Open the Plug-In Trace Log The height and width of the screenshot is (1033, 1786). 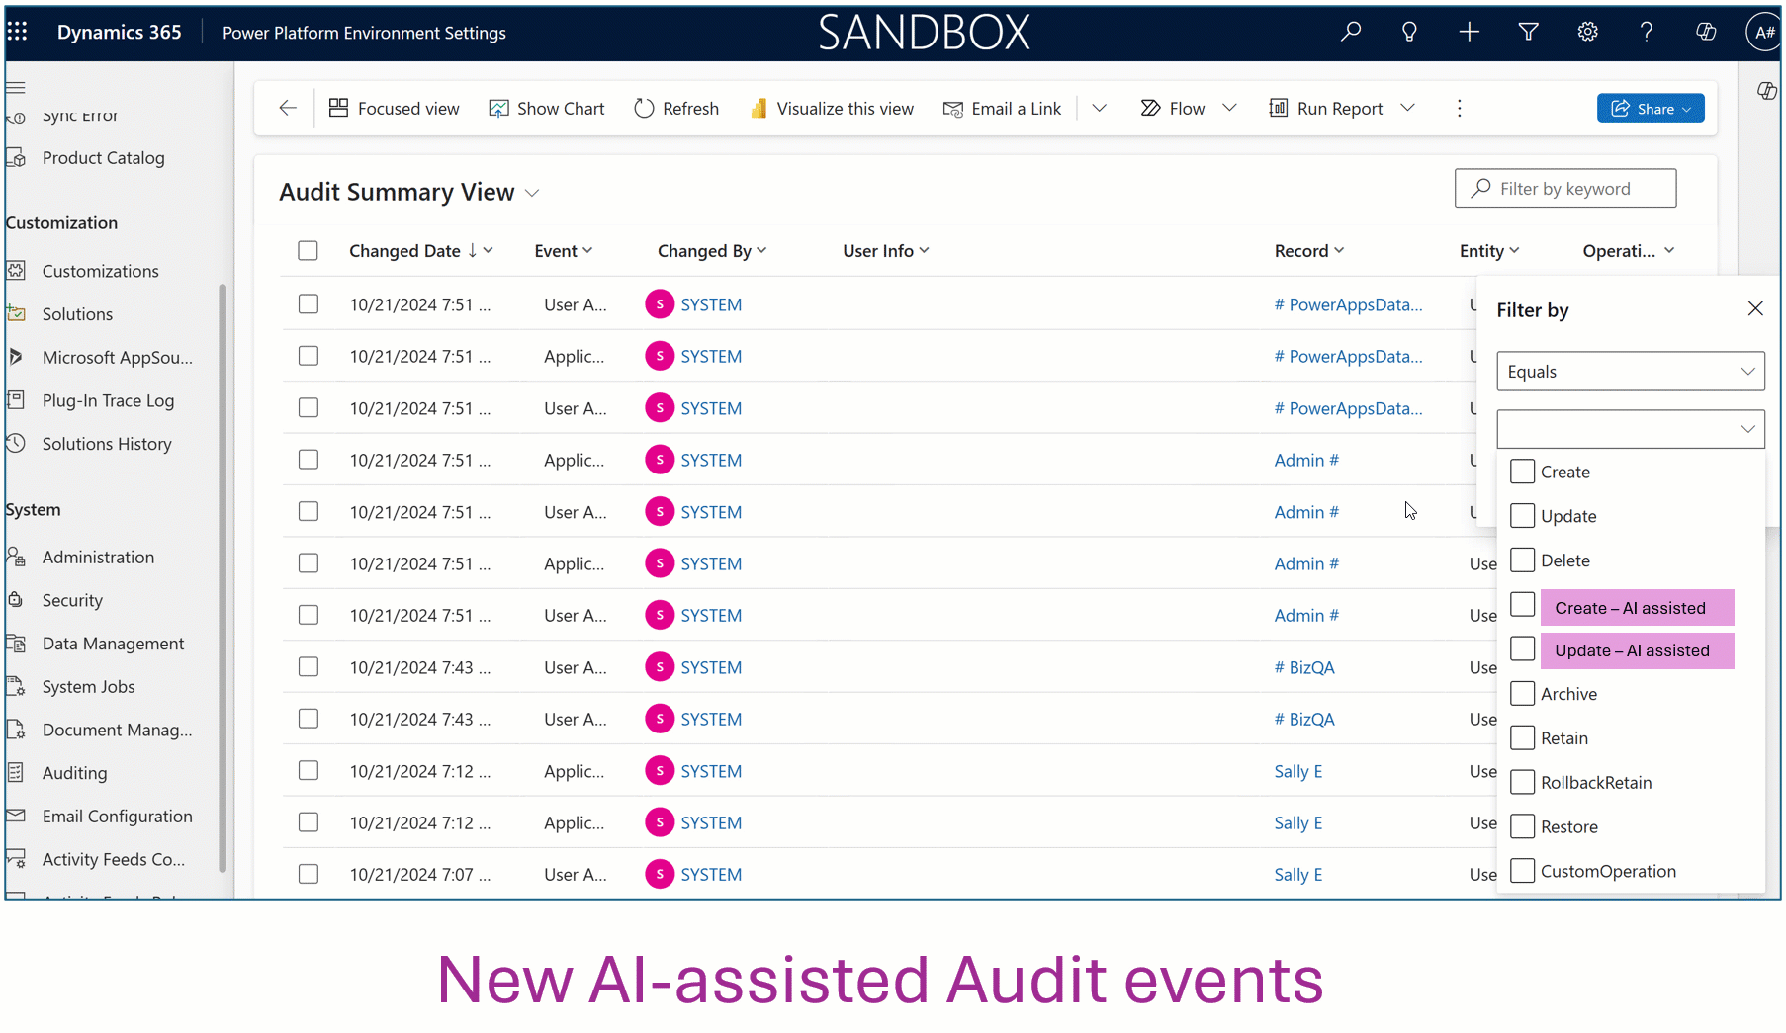coord(107,400)
